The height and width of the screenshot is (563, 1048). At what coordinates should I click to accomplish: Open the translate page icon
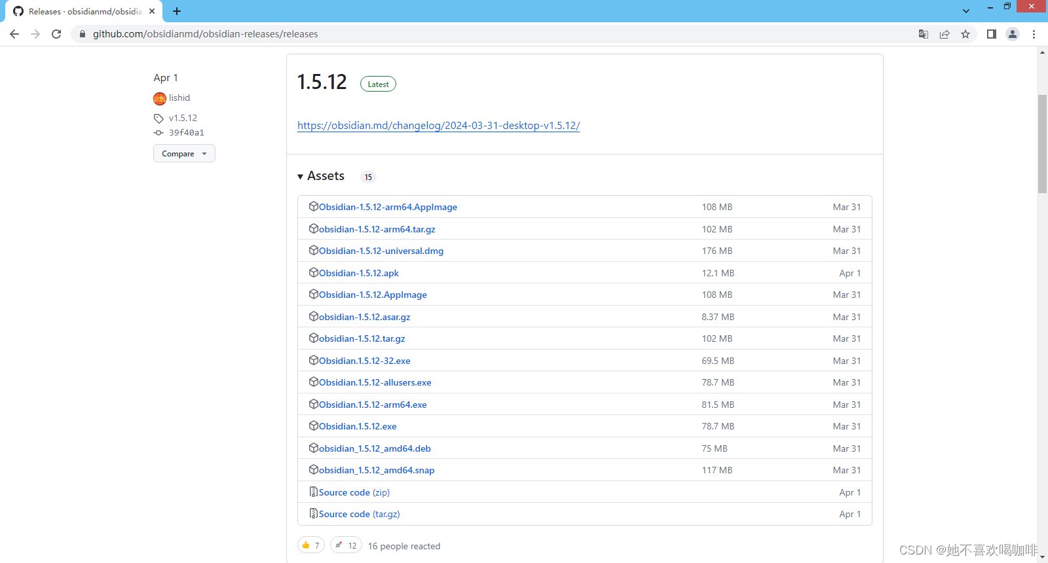pyautogui.click(x=924, y=34)
